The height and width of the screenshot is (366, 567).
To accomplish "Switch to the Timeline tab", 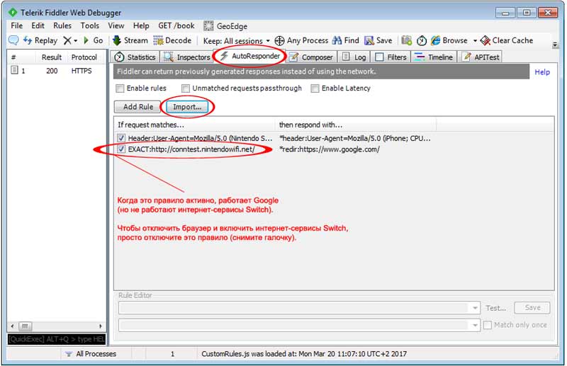I will click(x=434, y=57).
